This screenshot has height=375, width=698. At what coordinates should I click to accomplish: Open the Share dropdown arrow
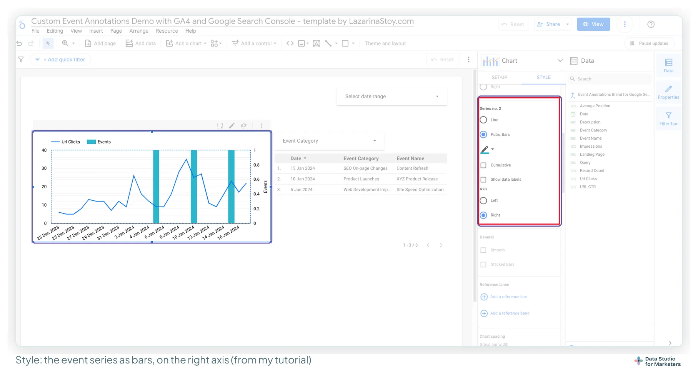point(567,24)
